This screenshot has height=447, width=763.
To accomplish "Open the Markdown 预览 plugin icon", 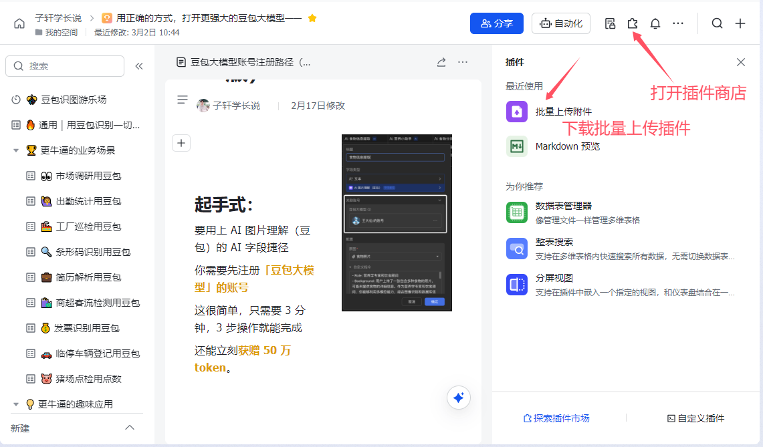I will click(517, 146).
